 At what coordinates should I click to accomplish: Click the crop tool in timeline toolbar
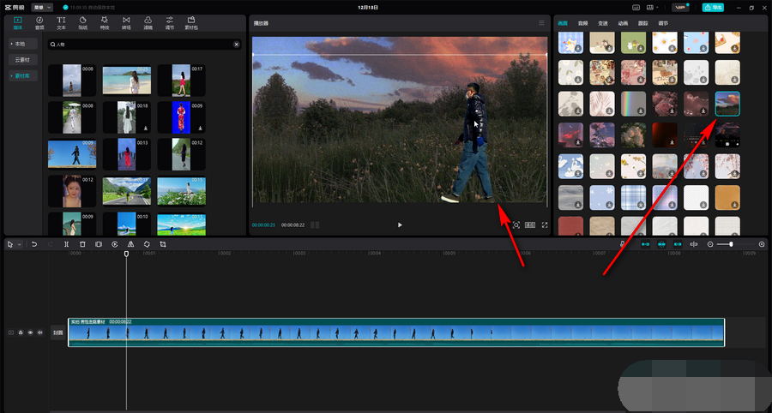point(163,244)
